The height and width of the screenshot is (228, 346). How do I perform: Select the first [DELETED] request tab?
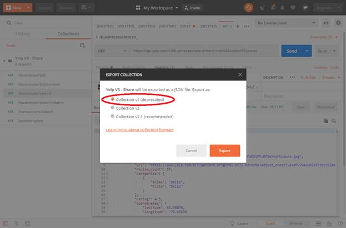pyautogui.click(x=105, y=26)
